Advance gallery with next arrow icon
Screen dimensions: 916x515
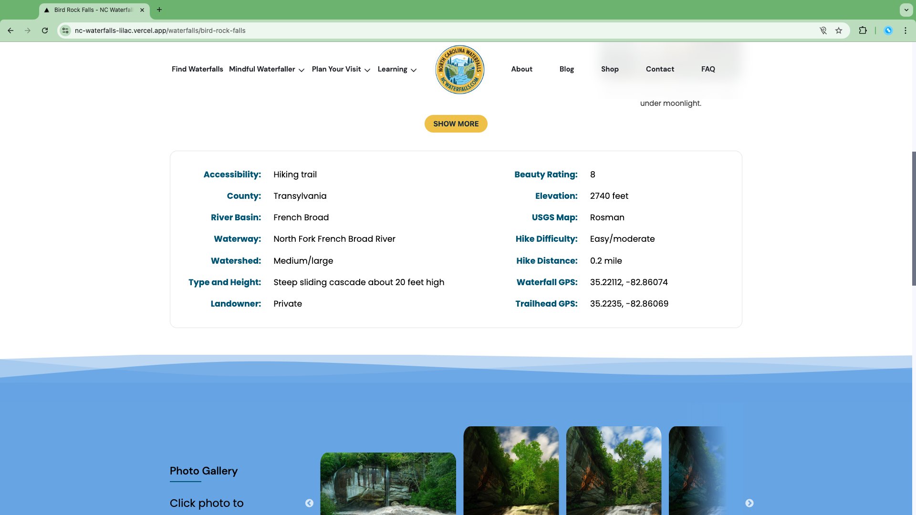tap(749, 503)
